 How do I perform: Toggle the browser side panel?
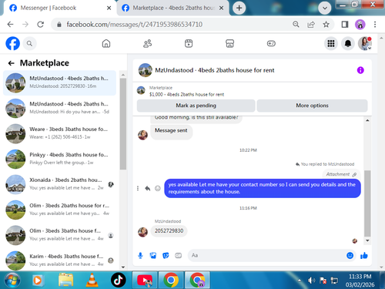click(x=345, y=25)
